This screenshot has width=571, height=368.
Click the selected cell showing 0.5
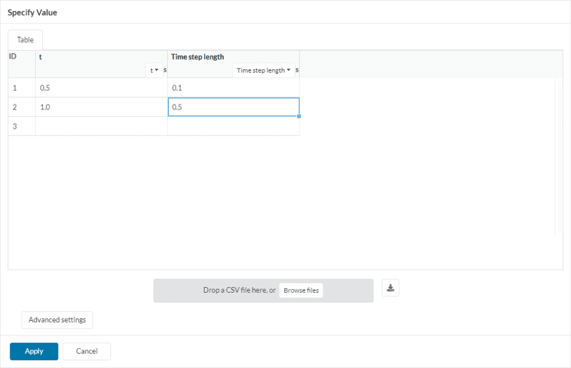(x=233, y=106)
